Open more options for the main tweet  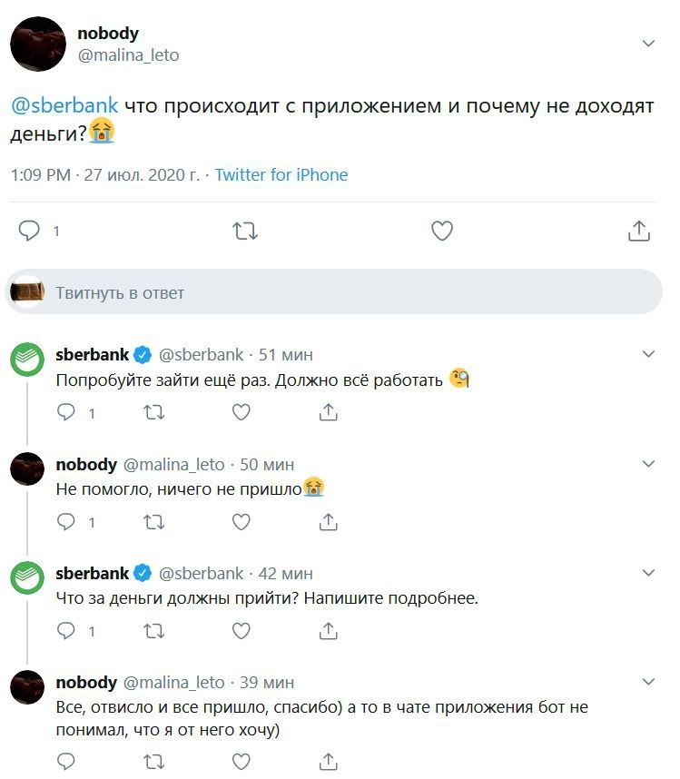coord(648,43)
